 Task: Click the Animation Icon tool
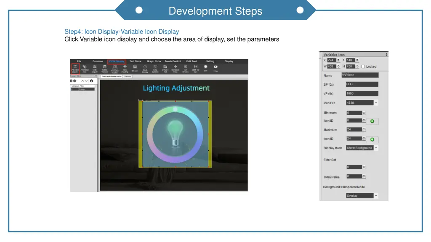84,68
